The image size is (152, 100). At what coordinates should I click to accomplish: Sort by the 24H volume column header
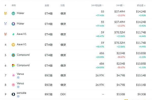tap(120, 5)
